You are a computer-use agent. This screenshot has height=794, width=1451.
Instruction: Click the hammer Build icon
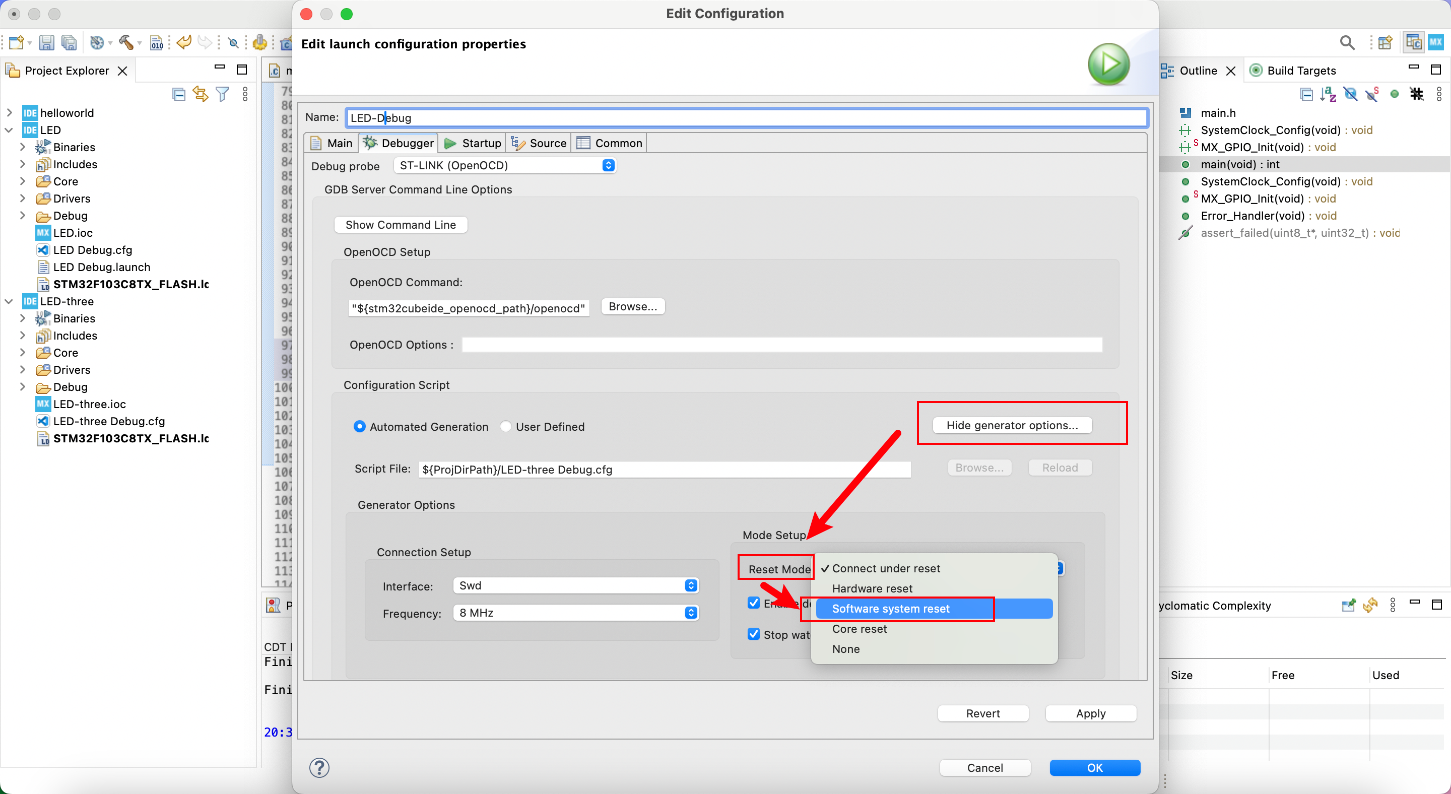[126, 43]
